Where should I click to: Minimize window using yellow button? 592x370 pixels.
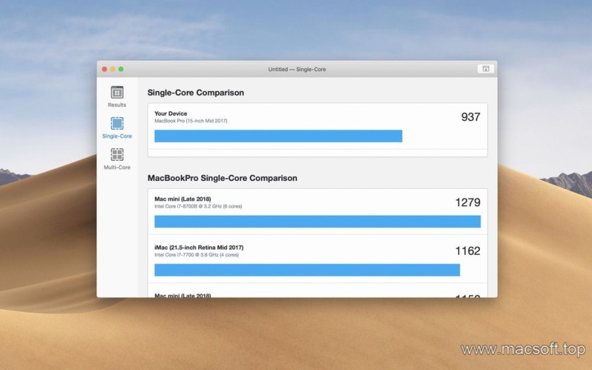coord(113,69)
